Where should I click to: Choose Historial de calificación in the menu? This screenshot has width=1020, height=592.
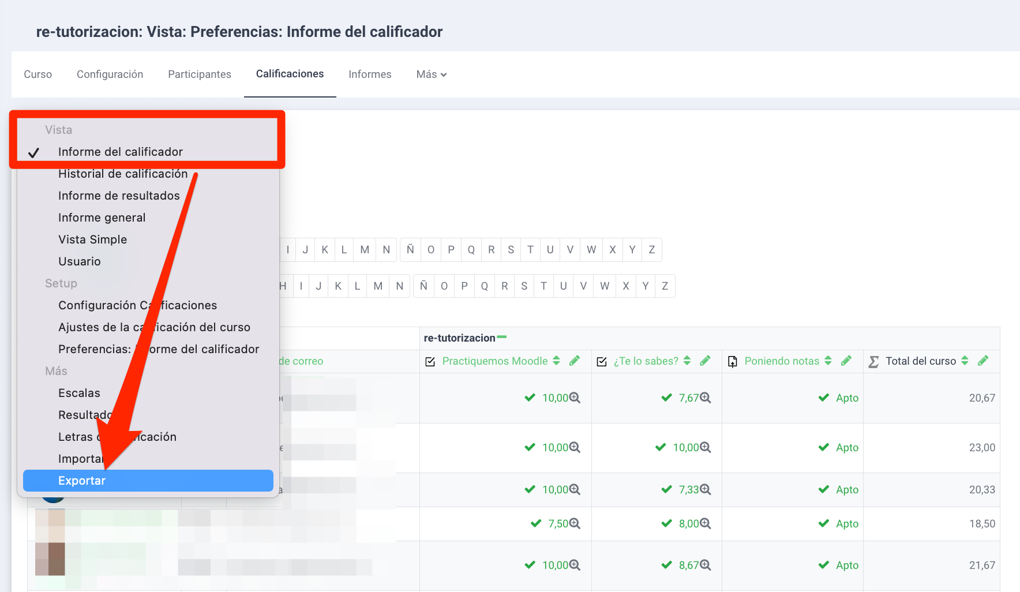[123, 174]
